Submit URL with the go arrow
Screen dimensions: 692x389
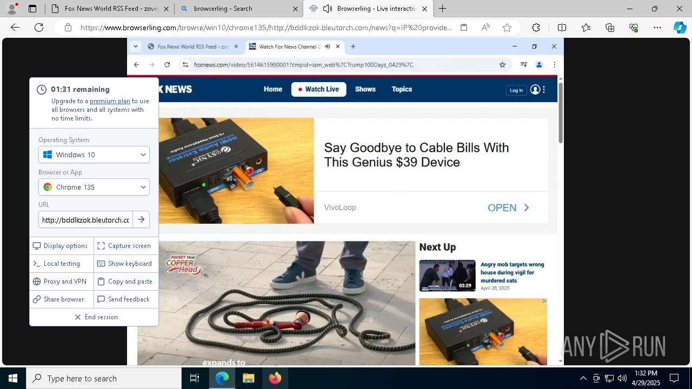pyautogui.click(x=141, y=219)
